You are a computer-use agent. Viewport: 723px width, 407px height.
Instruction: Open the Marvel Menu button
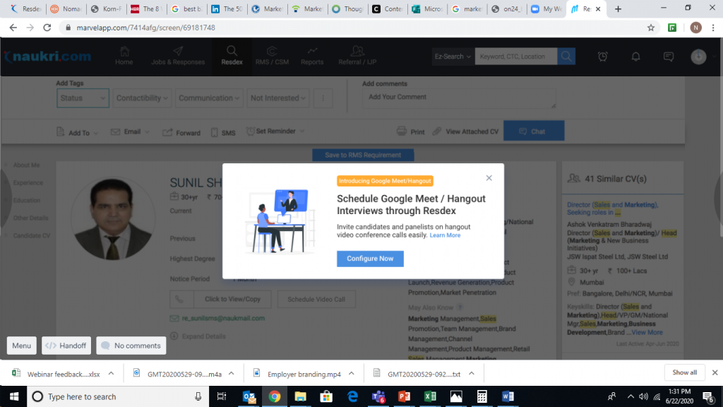pyautogui.click(x=22, y=346)
